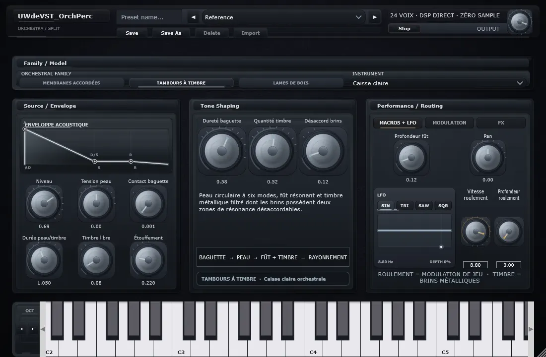Click the Profondeur roulement knob

509,232
